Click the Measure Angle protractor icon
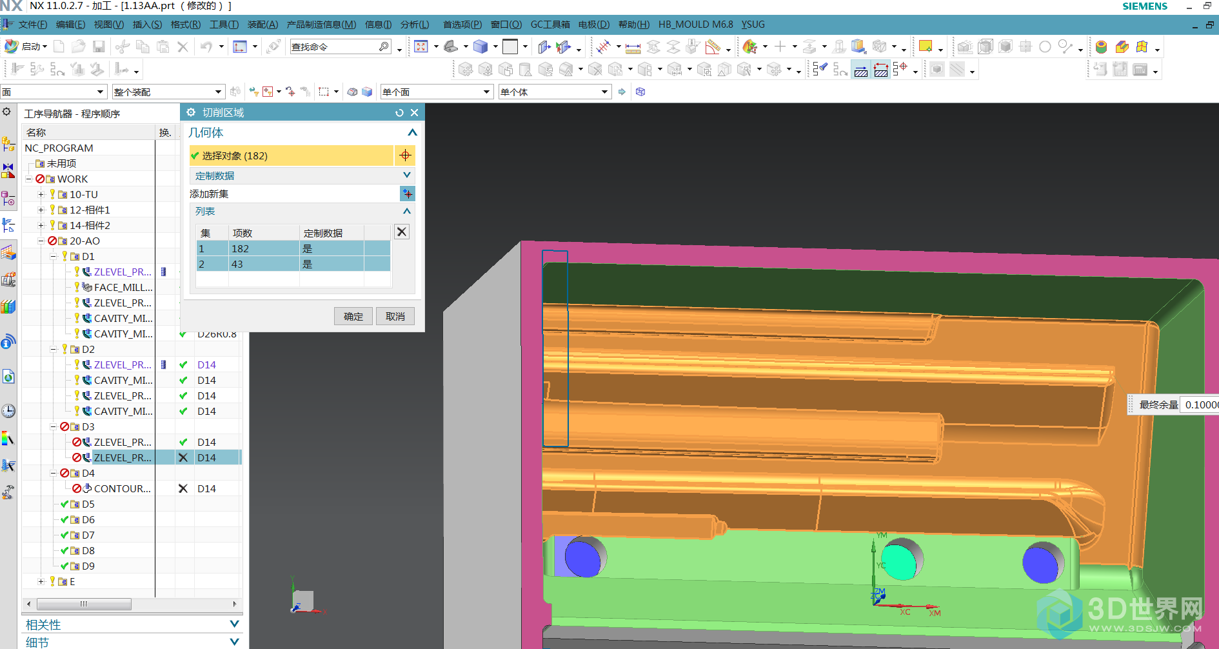The image size is (1219, 649). [x=713, y=47]
